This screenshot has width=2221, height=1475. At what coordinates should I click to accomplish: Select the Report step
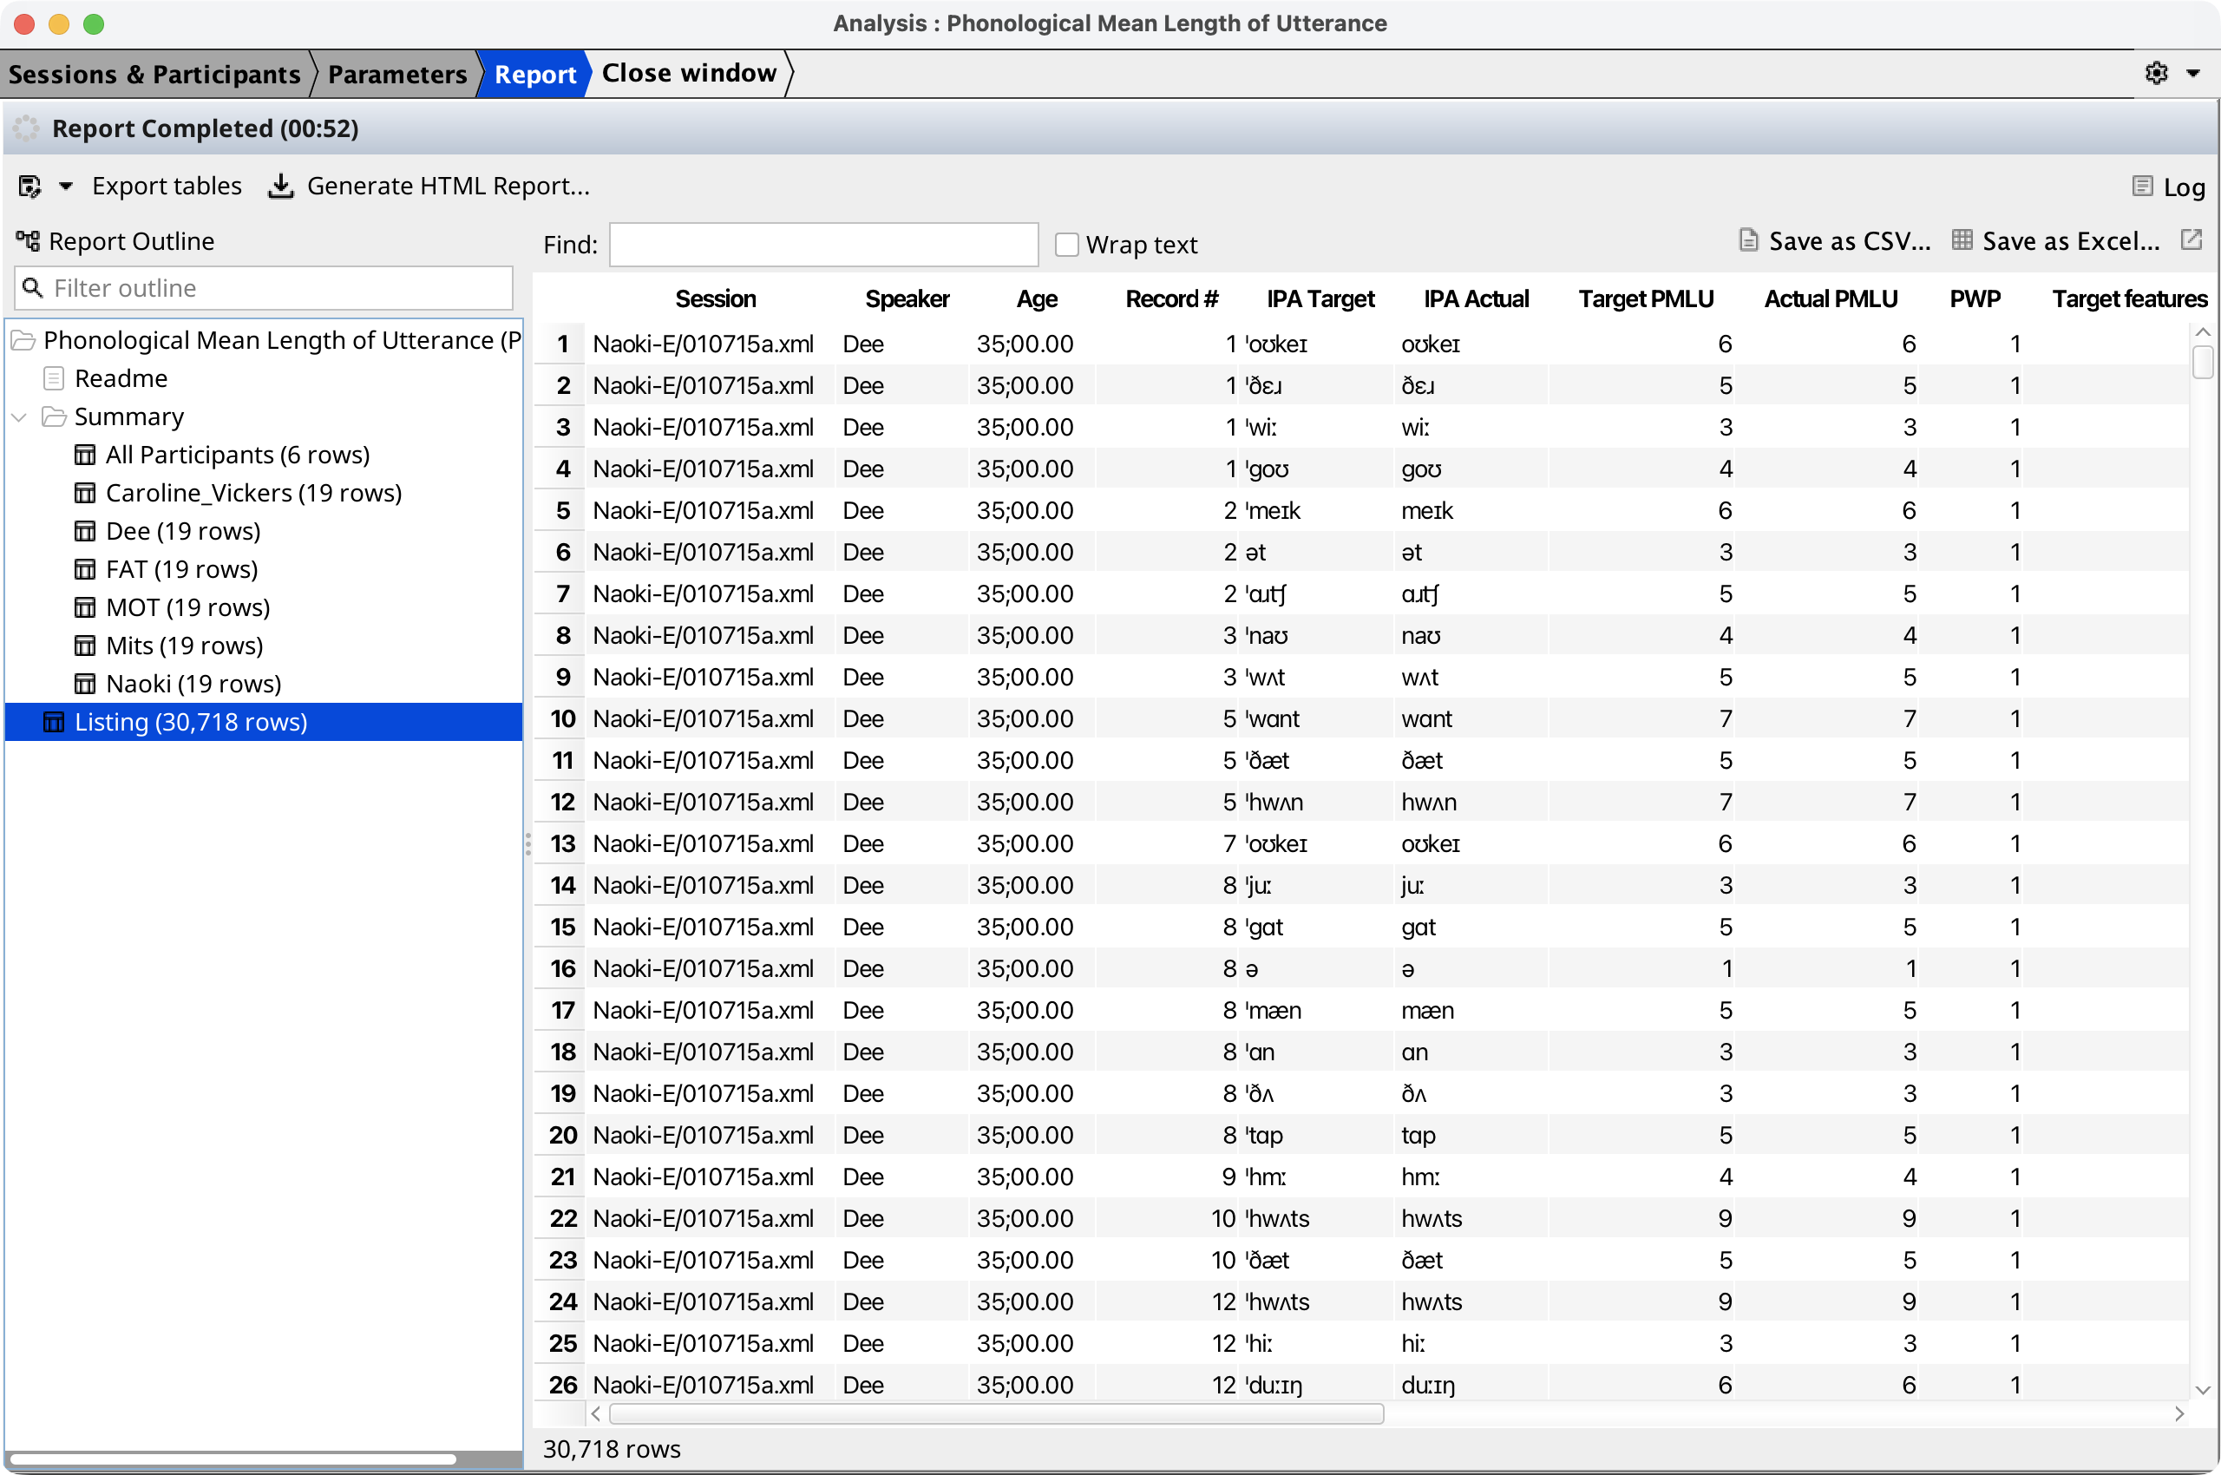(535, 74)
